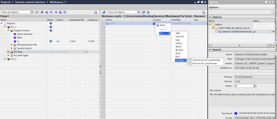The image size is (277, 119).
Task: Enable Commit on VCI synchronize
Action: (x=190, y=60)
